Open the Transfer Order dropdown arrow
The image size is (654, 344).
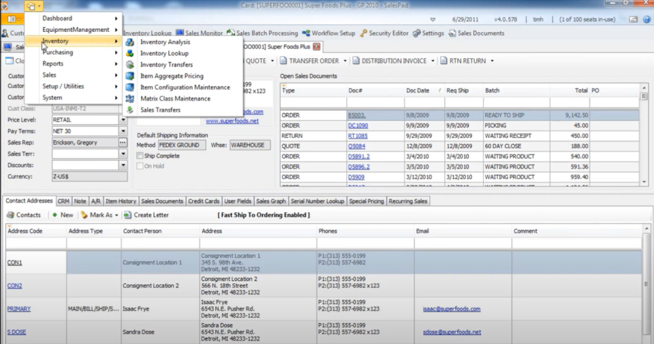click(345, 61)
